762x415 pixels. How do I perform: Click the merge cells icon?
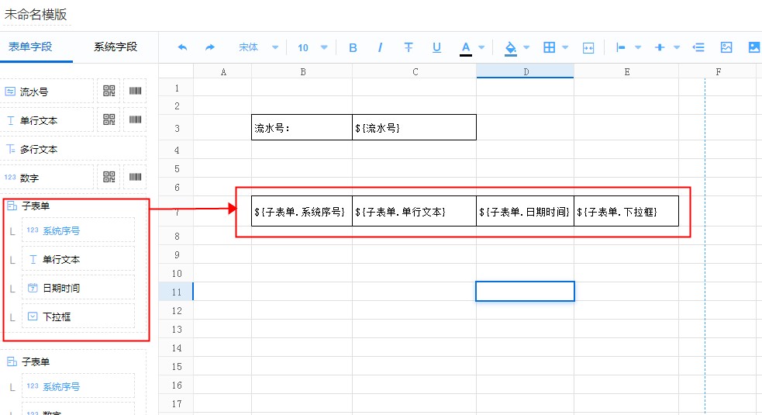588,48
